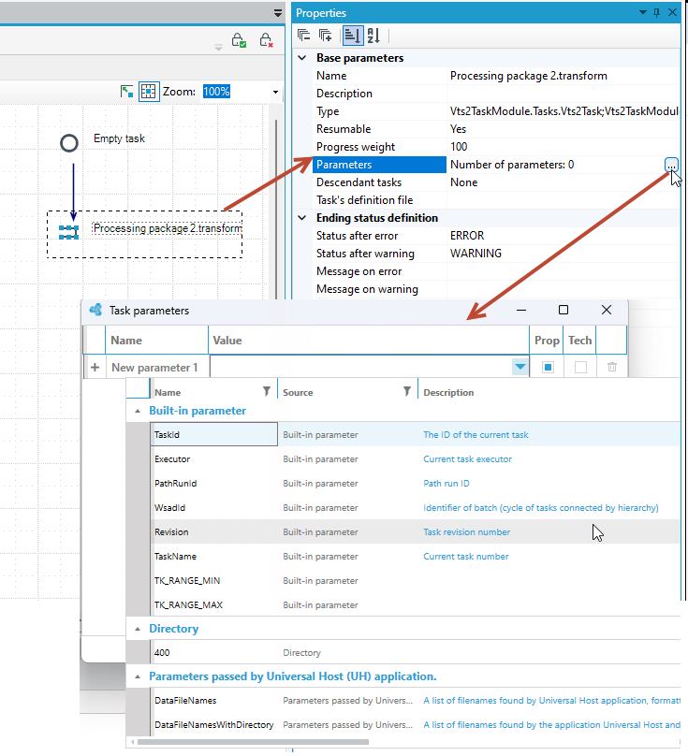This screenshot has height=756, width=688.
Task: Click the pin icon of Properties panel
Action: (656, 12)
